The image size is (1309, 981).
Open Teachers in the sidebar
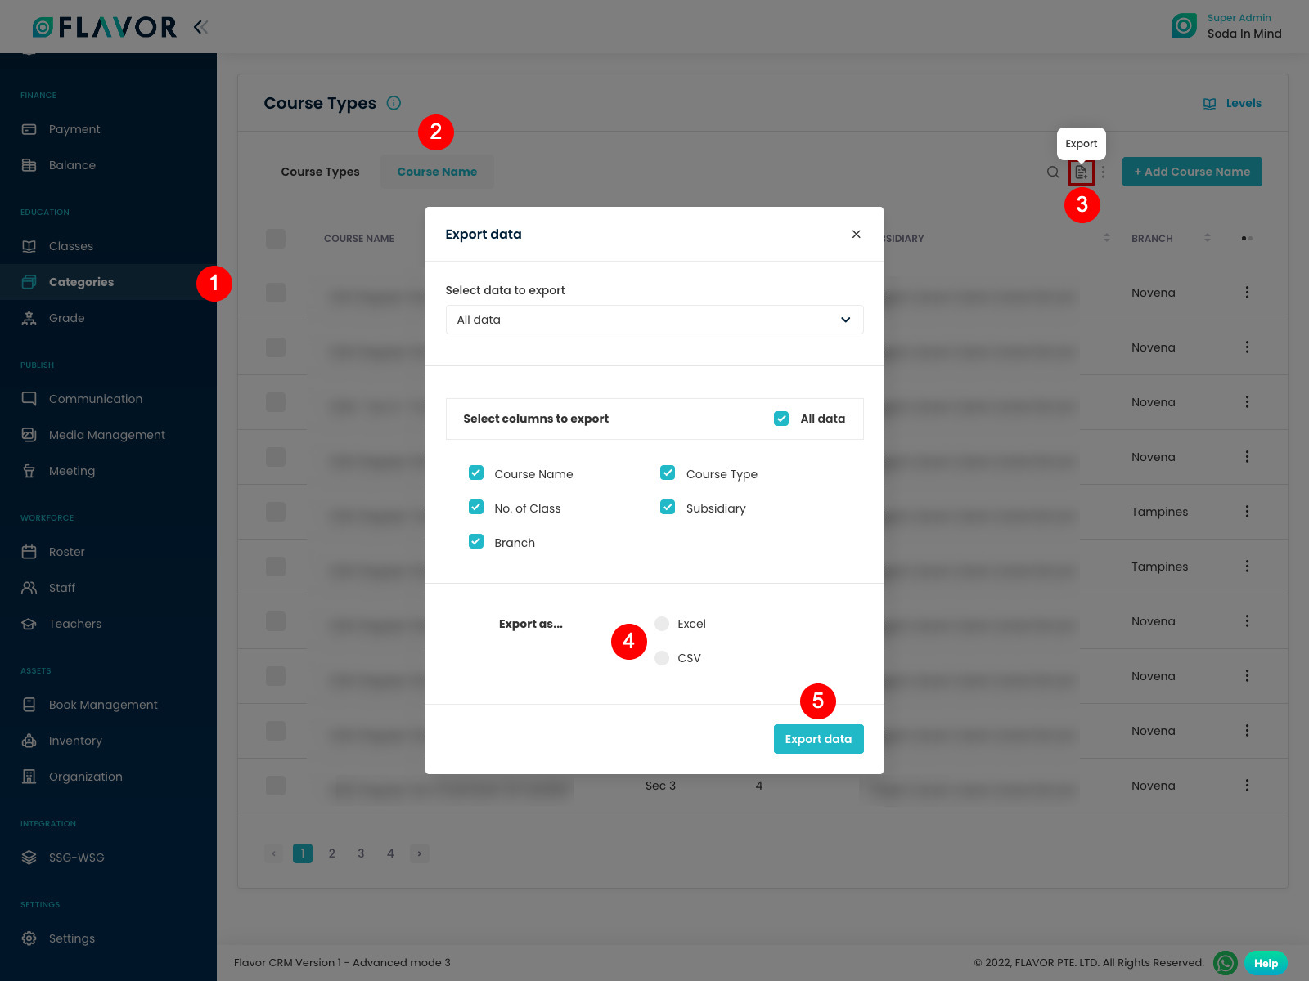[x=74, y=624]
